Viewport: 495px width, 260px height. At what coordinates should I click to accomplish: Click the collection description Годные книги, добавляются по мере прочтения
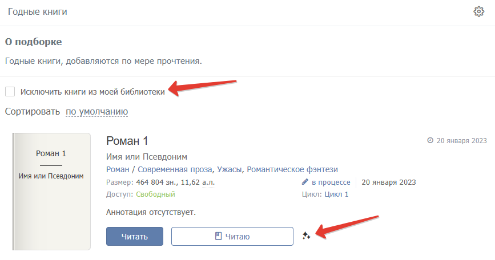coord(103,61)
